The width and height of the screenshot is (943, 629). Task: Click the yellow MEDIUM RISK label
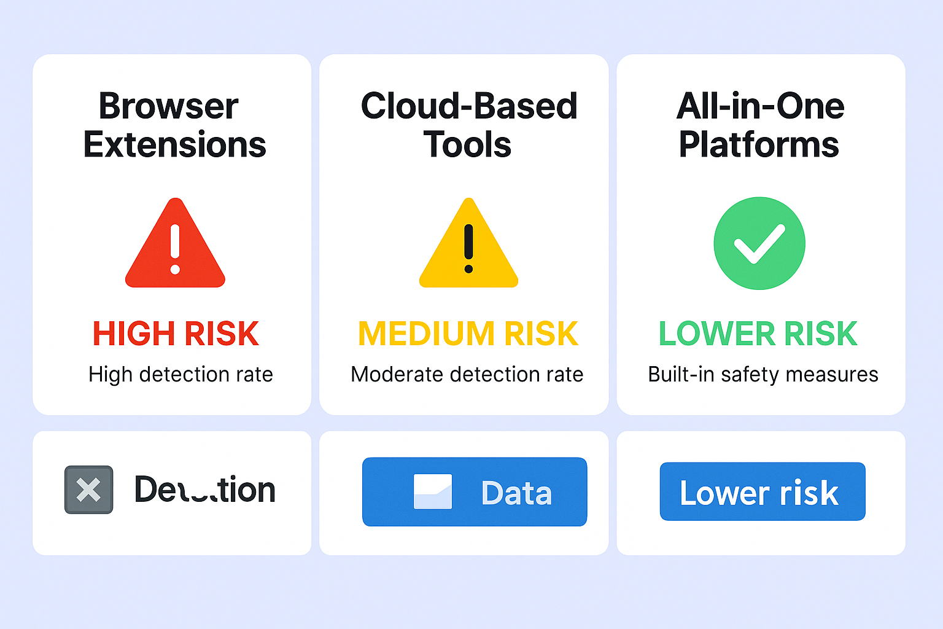coord(468,334)
